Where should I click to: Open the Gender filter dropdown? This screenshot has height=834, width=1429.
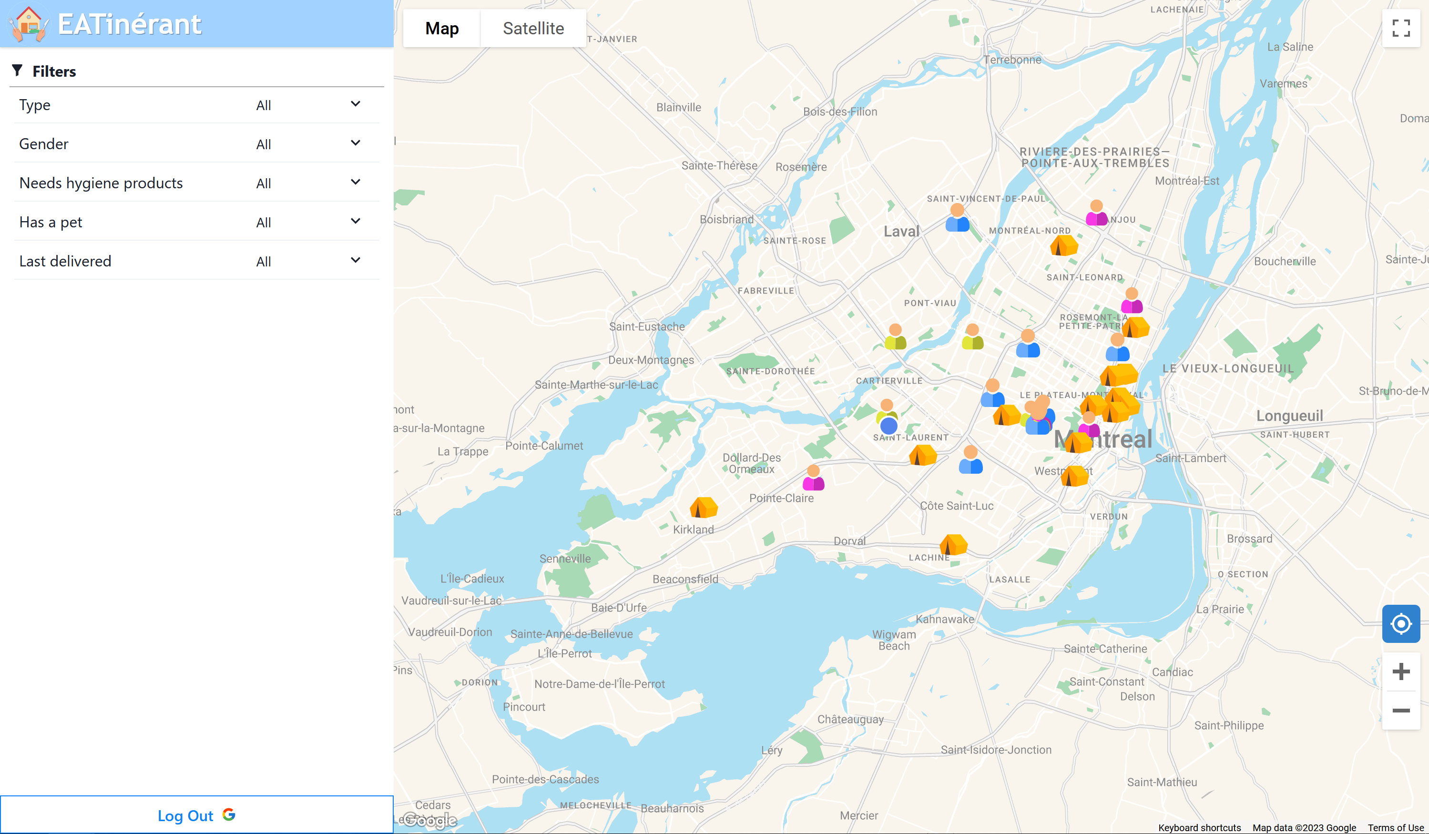309,144
